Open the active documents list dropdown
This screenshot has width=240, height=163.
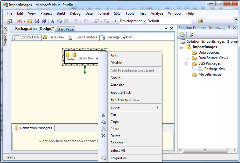click(166, 29)
